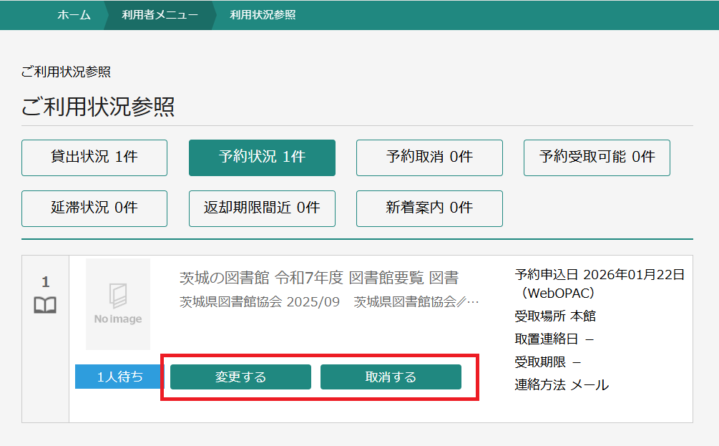719x446 pixels.
Task: Open 利用者メニュー in the breadcrumb
Action: pyautogui.click(x=160, y=15)
